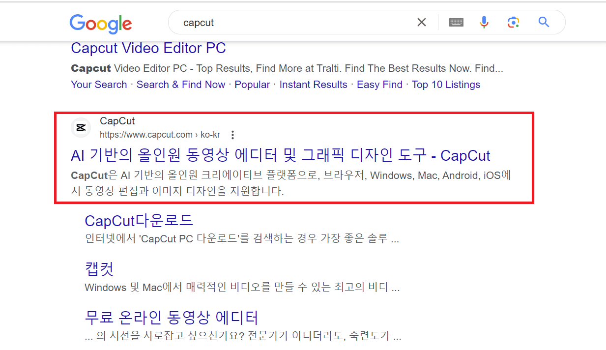Click the CapCut site name above the URL
Viewport: 606px width, 350px height.
117,121
